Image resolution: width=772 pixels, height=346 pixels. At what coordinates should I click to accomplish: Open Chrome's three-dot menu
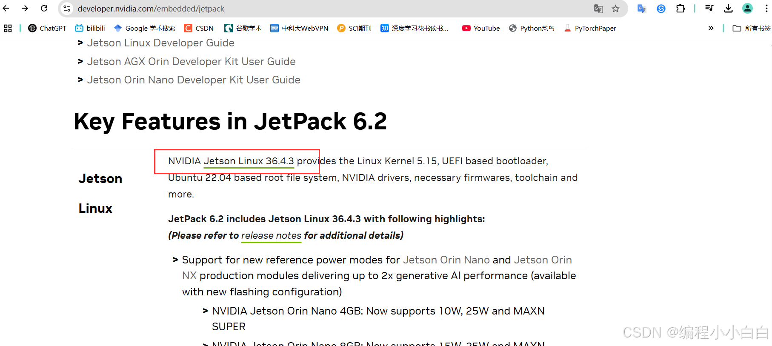[x=767, y=8]
